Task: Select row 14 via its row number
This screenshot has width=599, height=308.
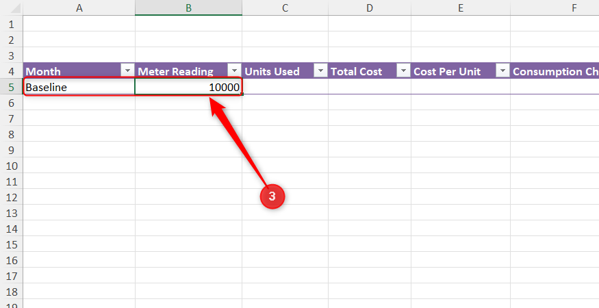Action: [12, 229]
